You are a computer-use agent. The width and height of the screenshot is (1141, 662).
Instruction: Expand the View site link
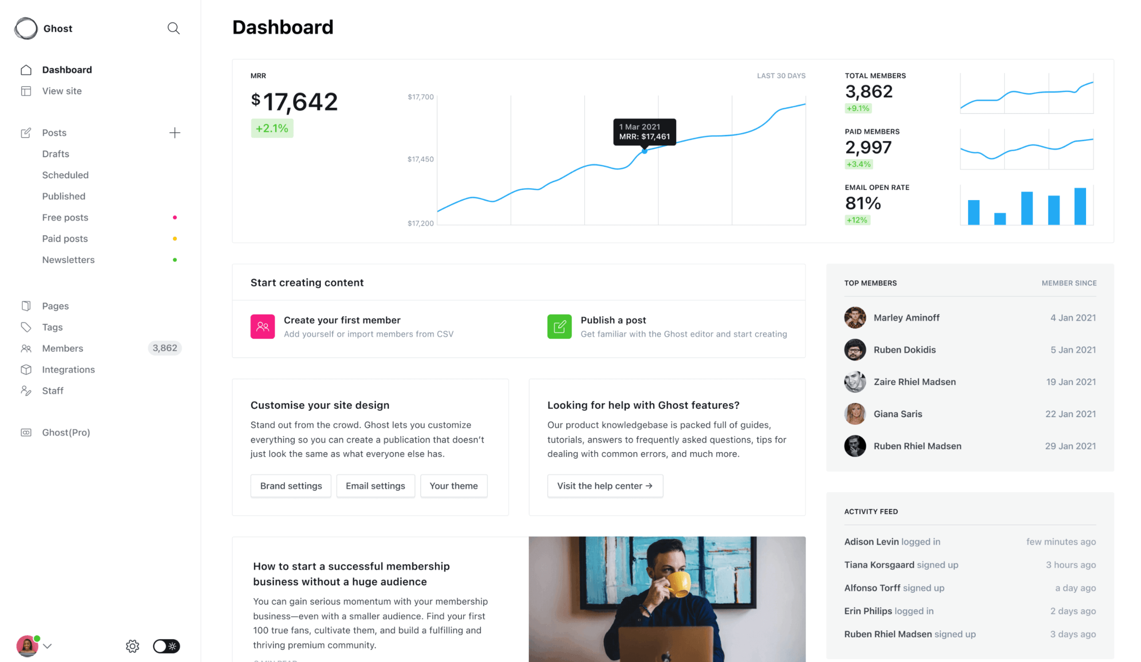coord(62,91)
